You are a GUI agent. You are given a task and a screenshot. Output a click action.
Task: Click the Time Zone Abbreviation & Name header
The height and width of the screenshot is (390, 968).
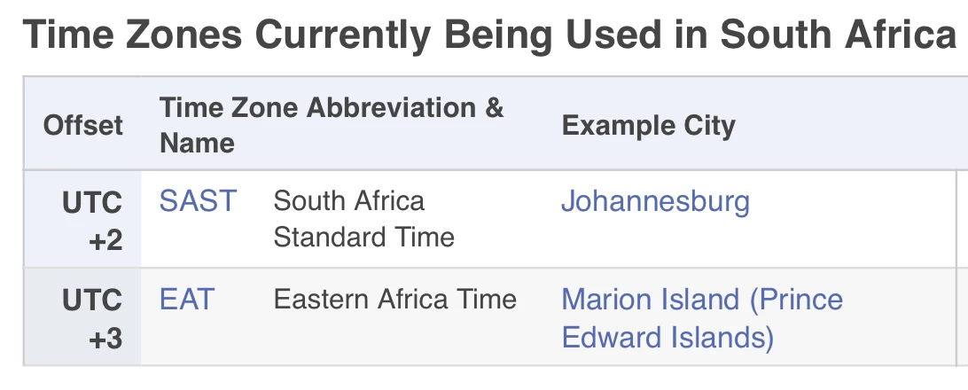tap(332, 125)
